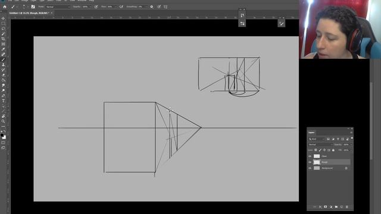Open the layer Opacity dropdown
The width and height of the screenshot is (381, 214).
coord(351,144)
